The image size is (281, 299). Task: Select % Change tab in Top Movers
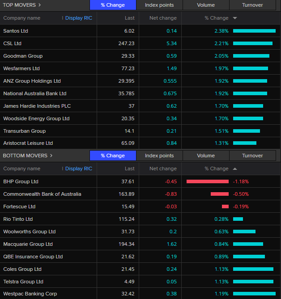click(113, 5)
